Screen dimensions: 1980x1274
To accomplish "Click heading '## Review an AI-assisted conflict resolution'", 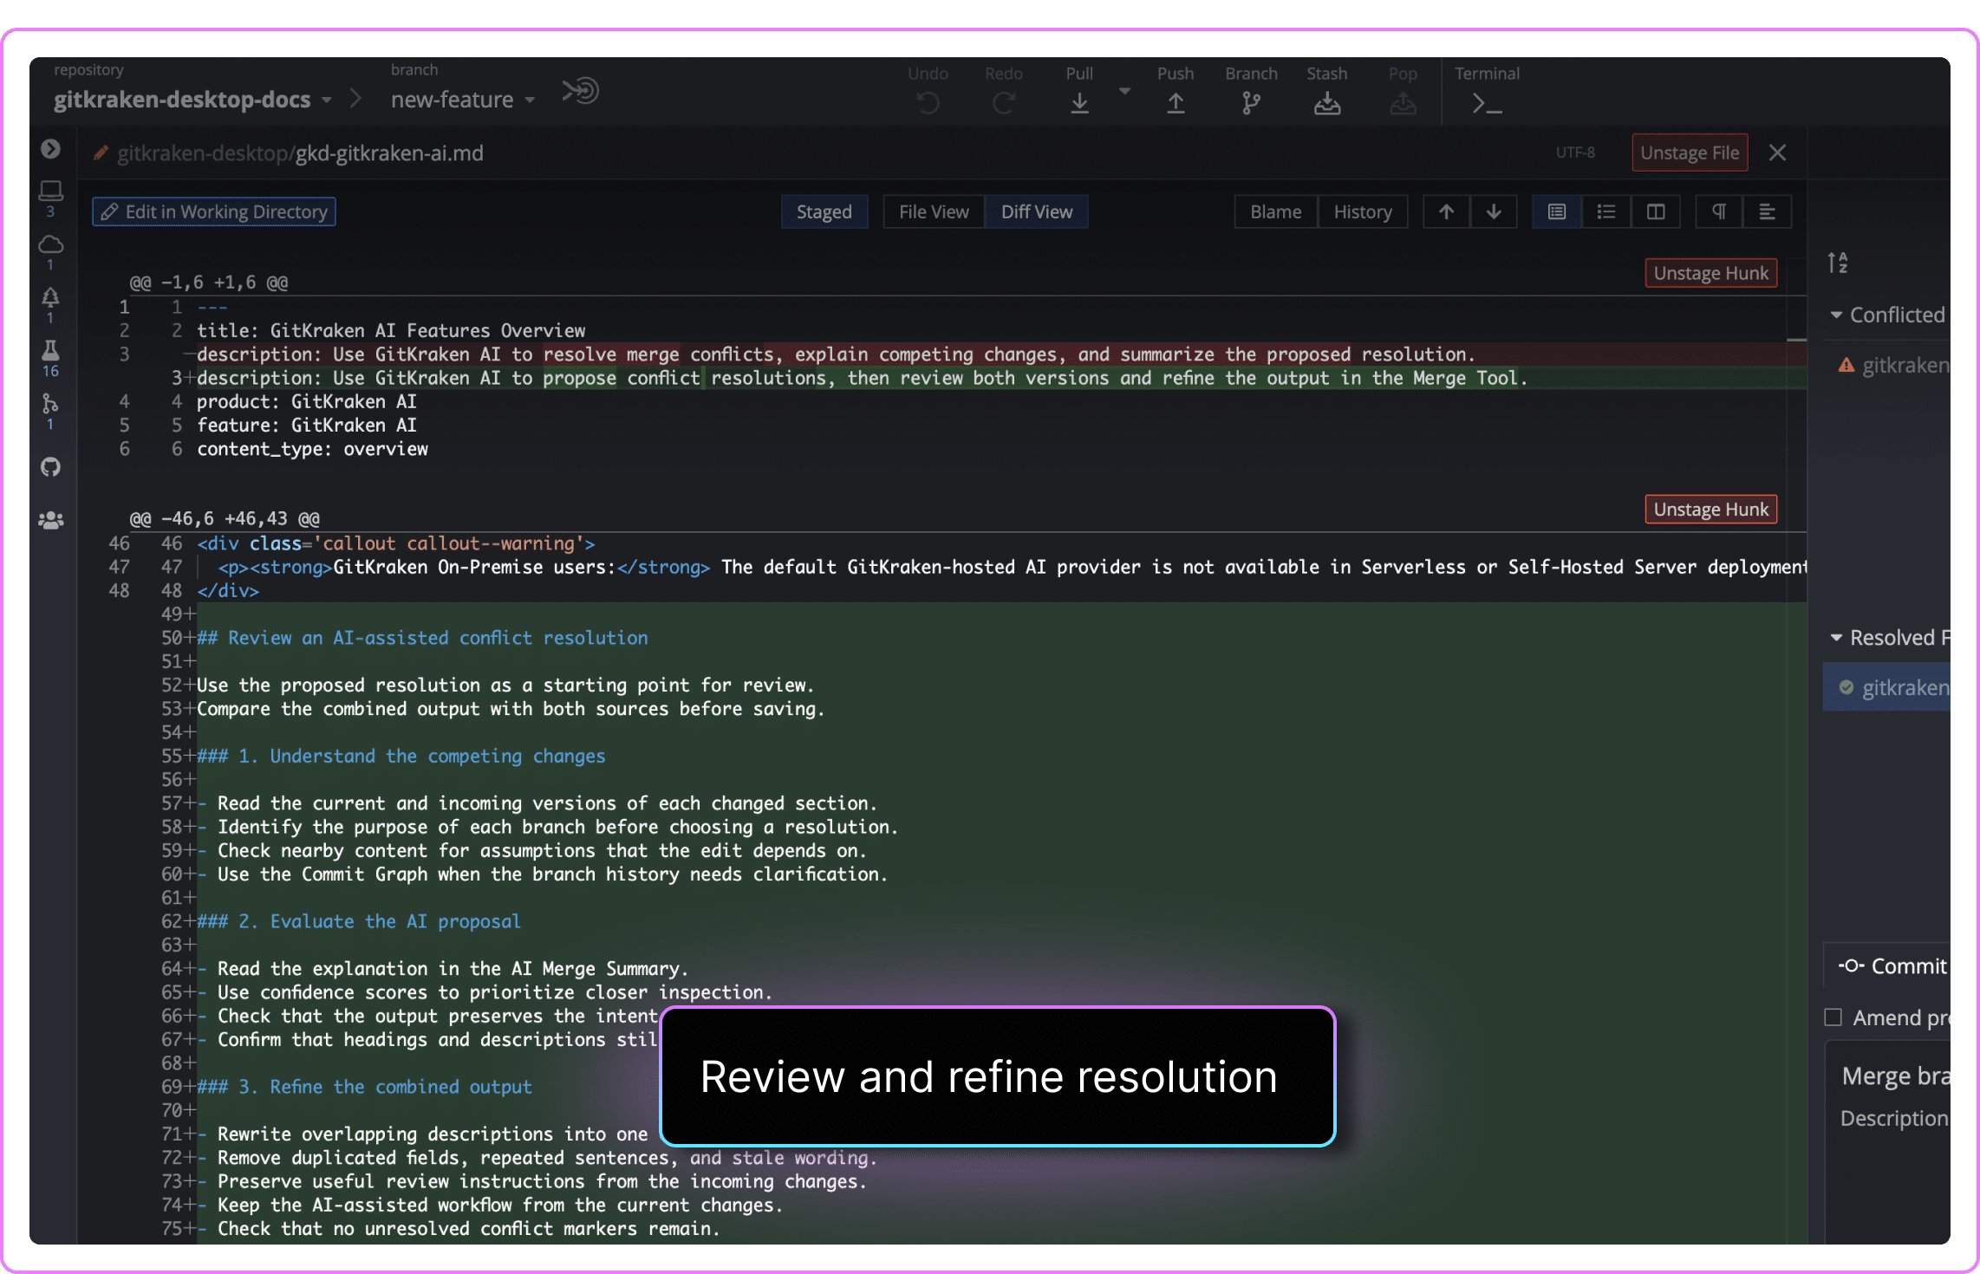I will pos(422,638).
